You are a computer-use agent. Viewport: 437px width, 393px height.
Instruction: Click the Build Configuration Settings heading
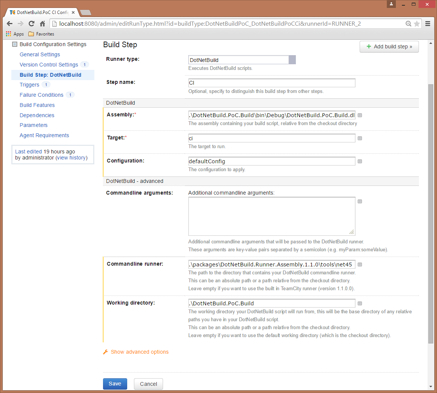(53, 44)
